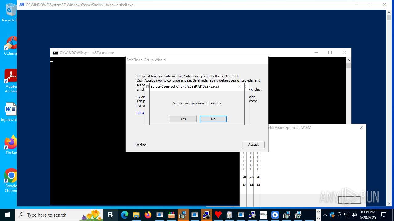This screenshot has height=221, width=394.
Task: Open cmd.exe title bar system icon
Action: point(55,53)
